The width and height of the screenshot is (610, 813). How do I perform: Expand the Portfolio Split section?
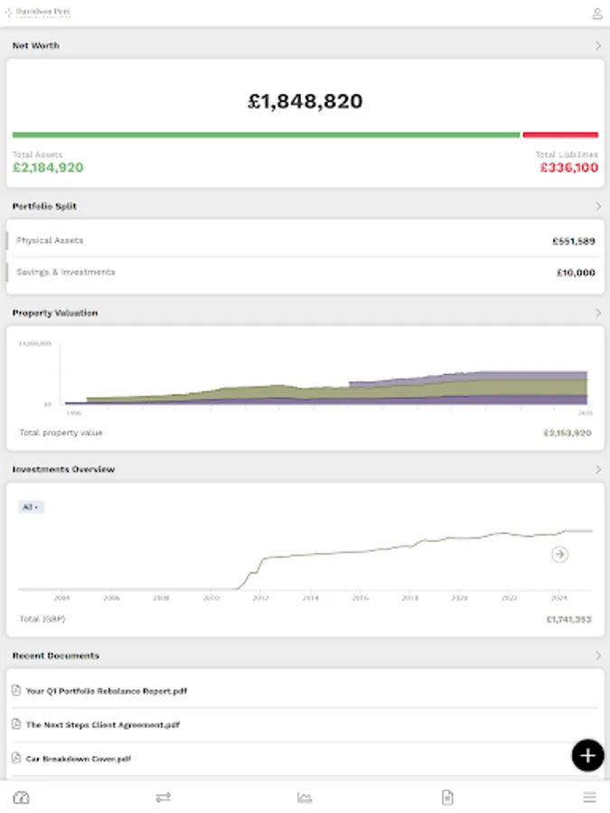pos(598,206)
